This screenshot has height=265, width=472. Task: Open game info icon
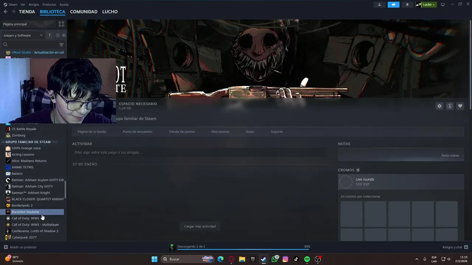[450, 106]
